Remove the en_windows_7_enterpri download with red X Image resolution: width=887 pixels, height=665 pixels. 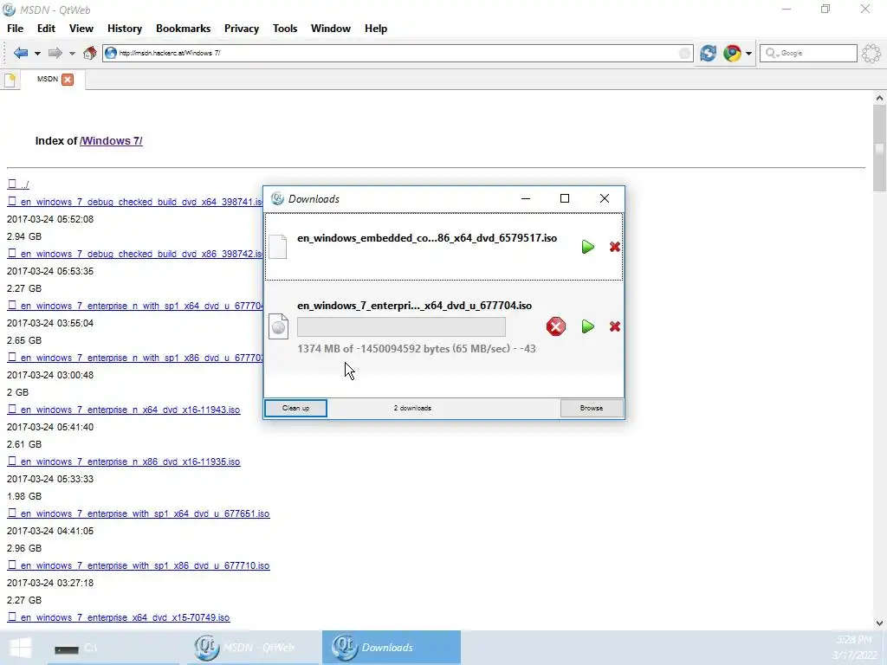(x=614, y=326)
